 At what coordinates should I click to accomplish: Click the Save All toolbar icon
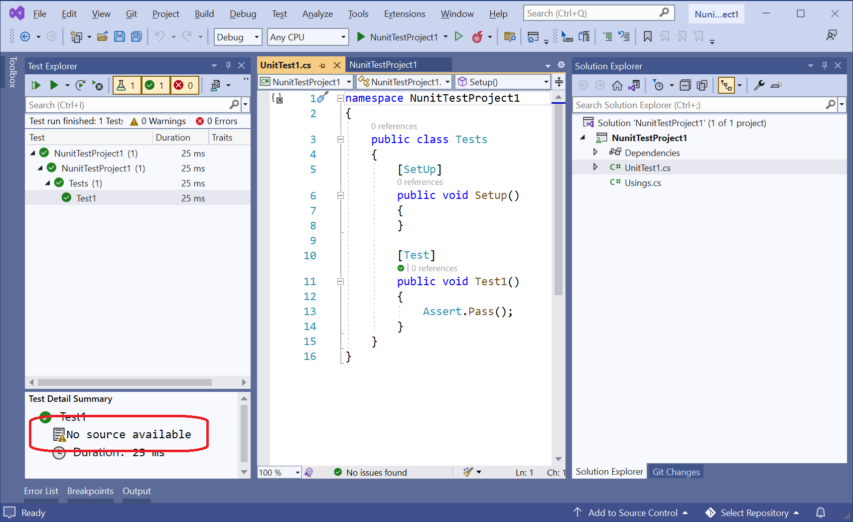(x=136, y=36)
